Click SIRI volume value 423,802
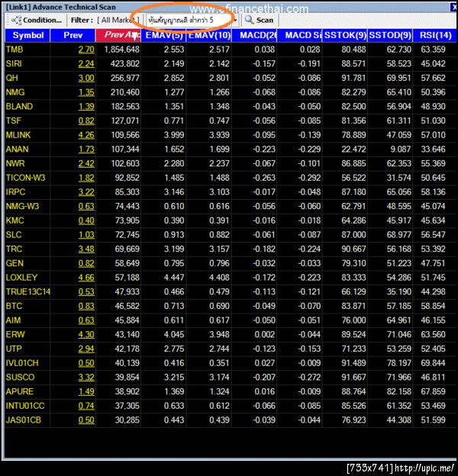 pyautogui.click(x=125, y=64)
